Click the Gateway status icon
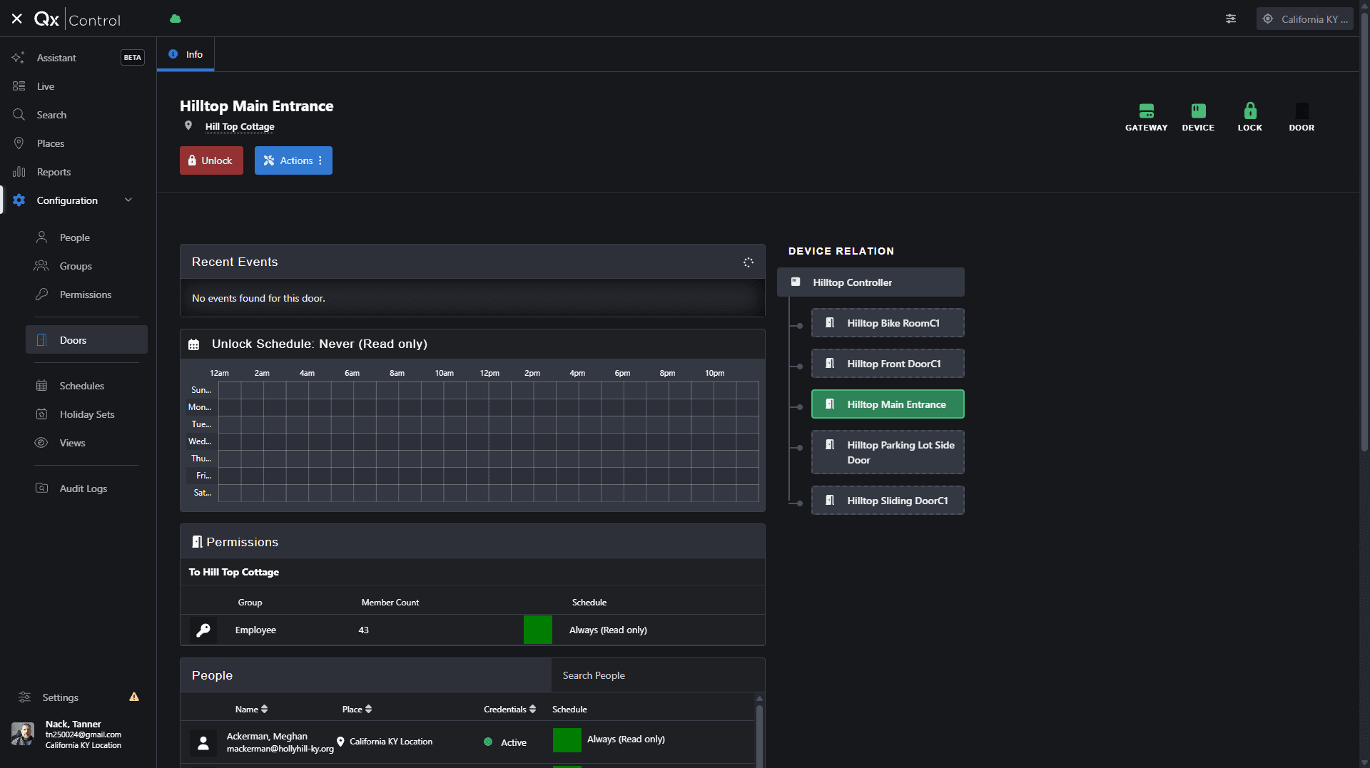 click(1146, 111)
